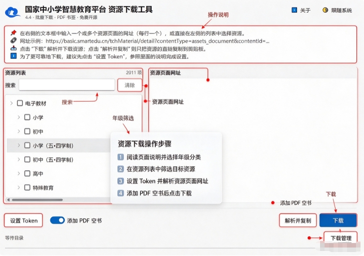Toggle the 添加 PDF 空书 switch
Screen dimensions: 364x256
click(57, 220)
